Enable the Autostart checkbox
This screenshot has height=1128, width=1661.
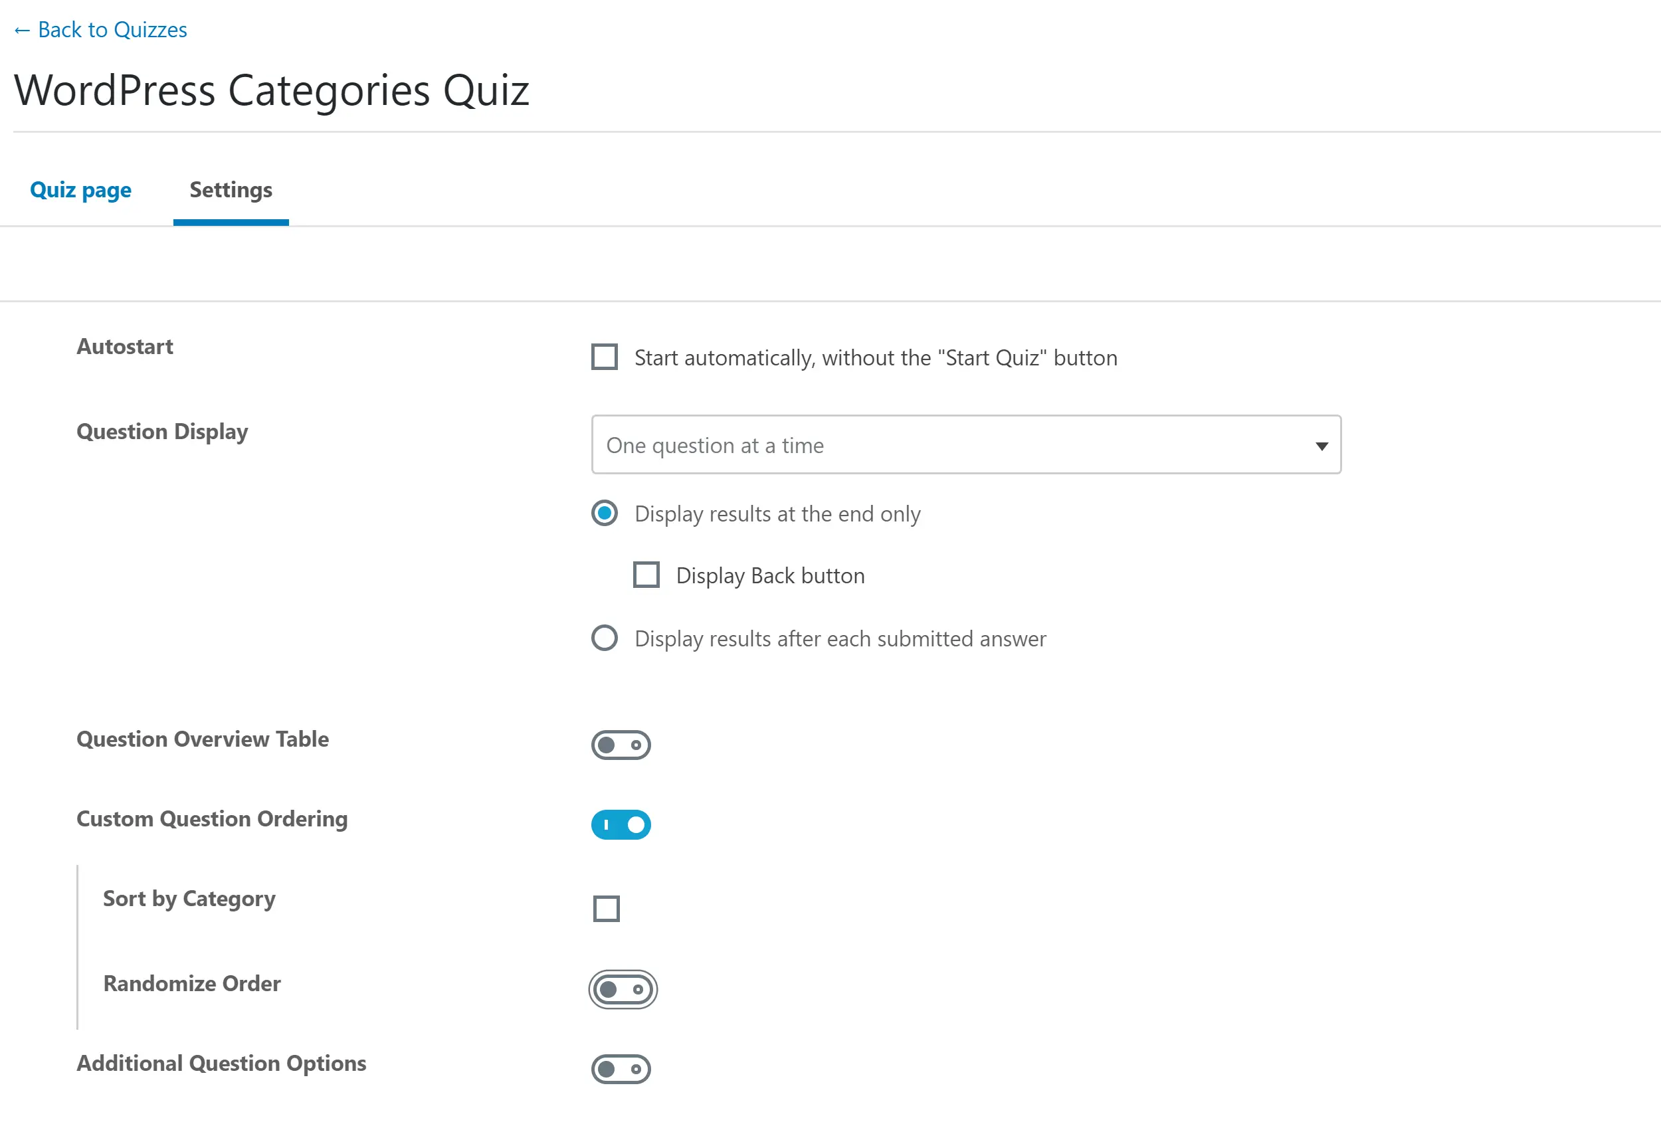tap(605, 357)
